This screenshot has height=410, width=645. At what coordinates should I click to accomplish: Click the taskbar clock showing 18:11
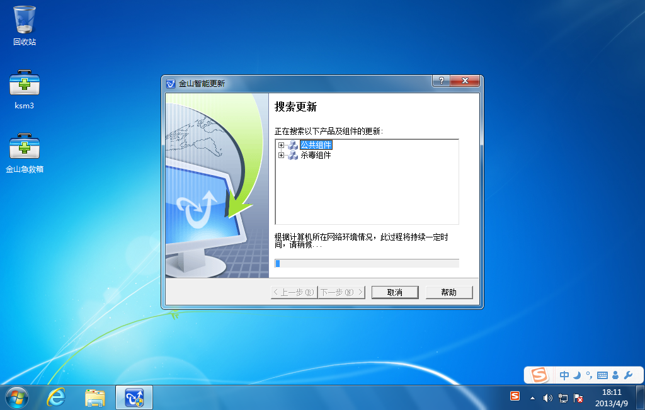[611, 397]
